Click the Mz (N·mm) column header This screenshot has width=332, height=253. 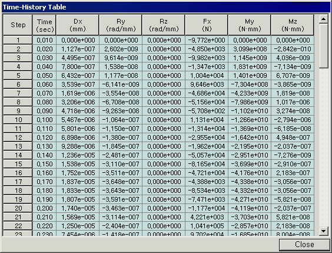(293, 25)
